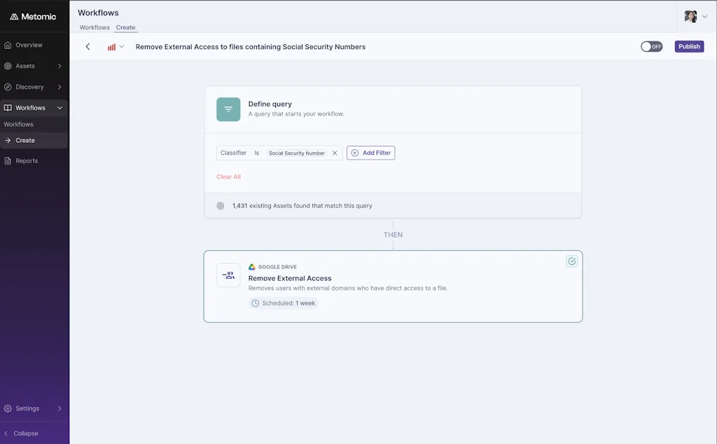The image size is (717, 444).
Task: Open the Overview home icon
Action: [x=9, y=45]
